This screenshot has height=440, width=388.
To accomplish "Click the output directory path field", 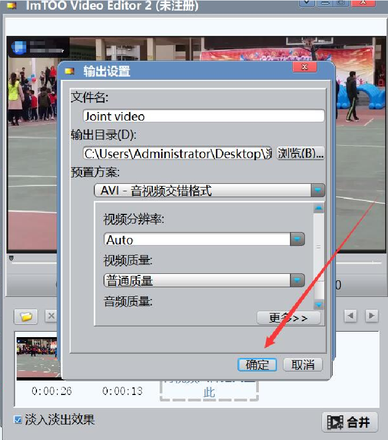I will tap(177, 153).
